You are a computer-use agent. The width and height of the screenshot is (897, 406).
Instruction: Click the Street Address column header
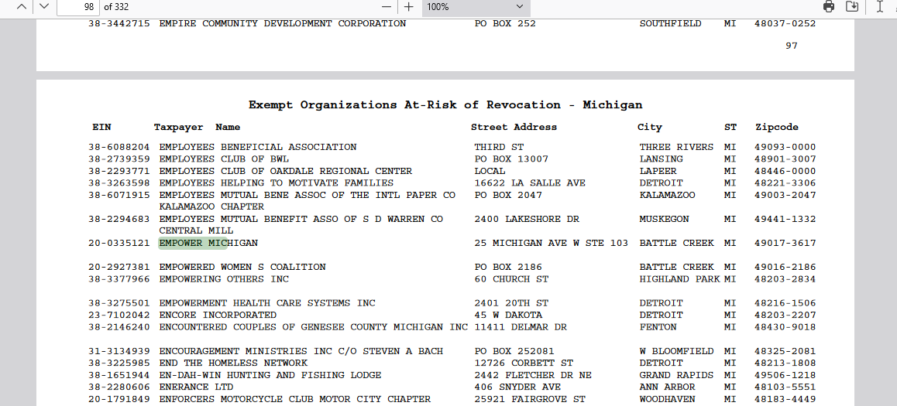tap(514, 128)
